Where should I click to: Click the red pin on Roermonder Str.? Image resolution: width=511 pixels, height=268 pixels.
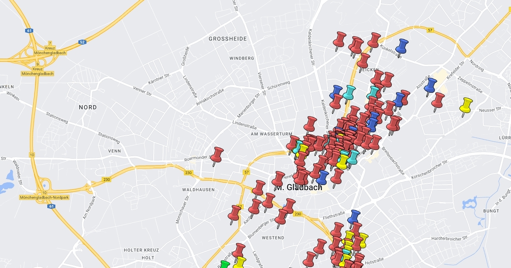[x=218, y=154]
